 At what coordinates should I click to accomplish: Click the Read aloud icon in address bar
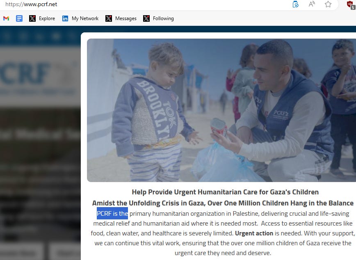(312, 5)
